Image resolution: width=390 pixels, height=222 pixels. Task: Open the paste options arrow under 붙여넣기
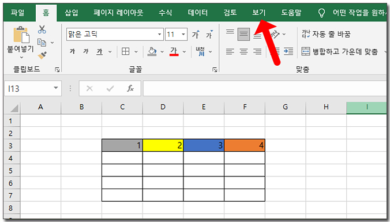pos(22,58)
